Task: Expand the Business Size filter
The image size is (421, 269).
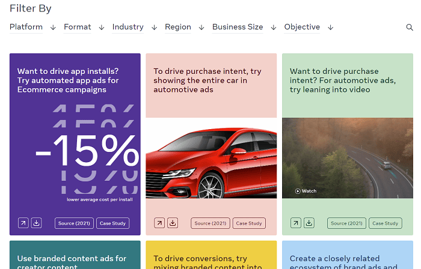Action: point(244,27)
